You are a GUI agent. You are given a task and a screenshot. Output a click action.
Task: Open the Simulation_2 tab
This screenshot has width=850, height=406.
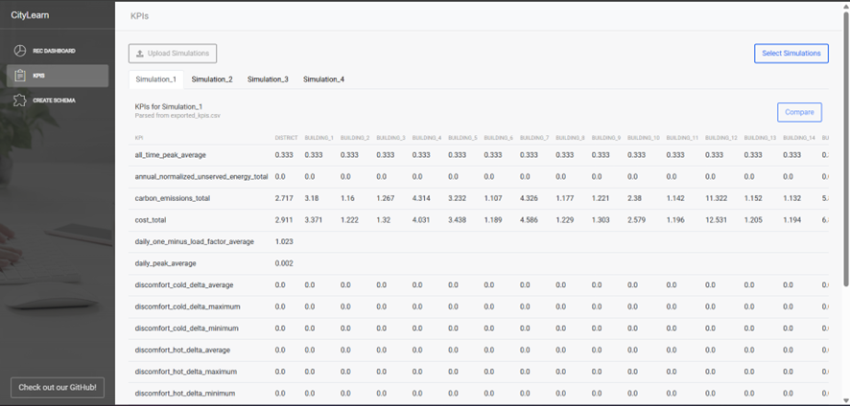coord(212,79)
